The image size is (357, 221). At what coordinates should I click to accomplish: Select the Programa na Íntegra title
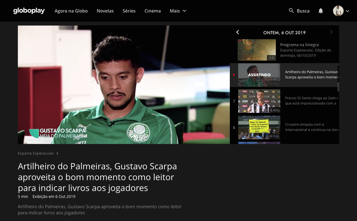tap(299, 44)
